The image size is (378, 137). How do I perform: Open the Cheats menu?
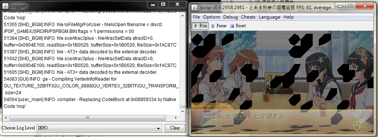tap(248, 17)
